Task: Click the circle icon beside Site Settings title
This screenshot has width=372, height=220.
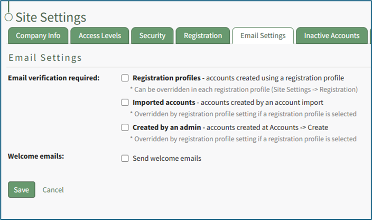Action: click(8, 17)
